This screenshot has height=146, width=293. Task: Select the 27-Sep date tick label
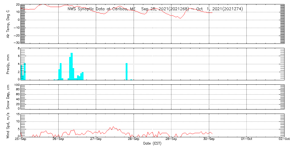tap(96, 140)
